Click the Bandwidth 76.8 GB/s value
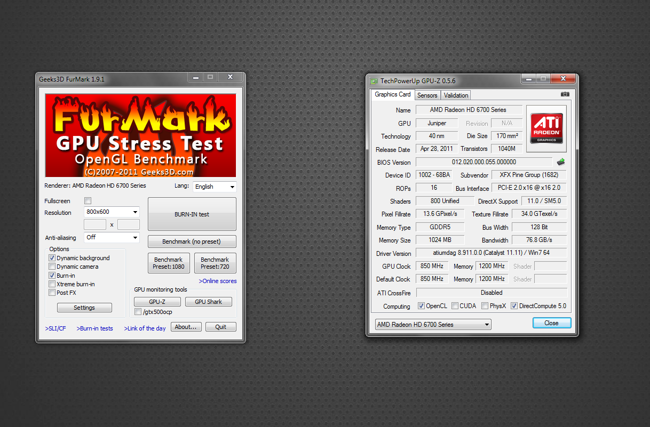This screenshot has height=427, width=650. pos(539,240)
